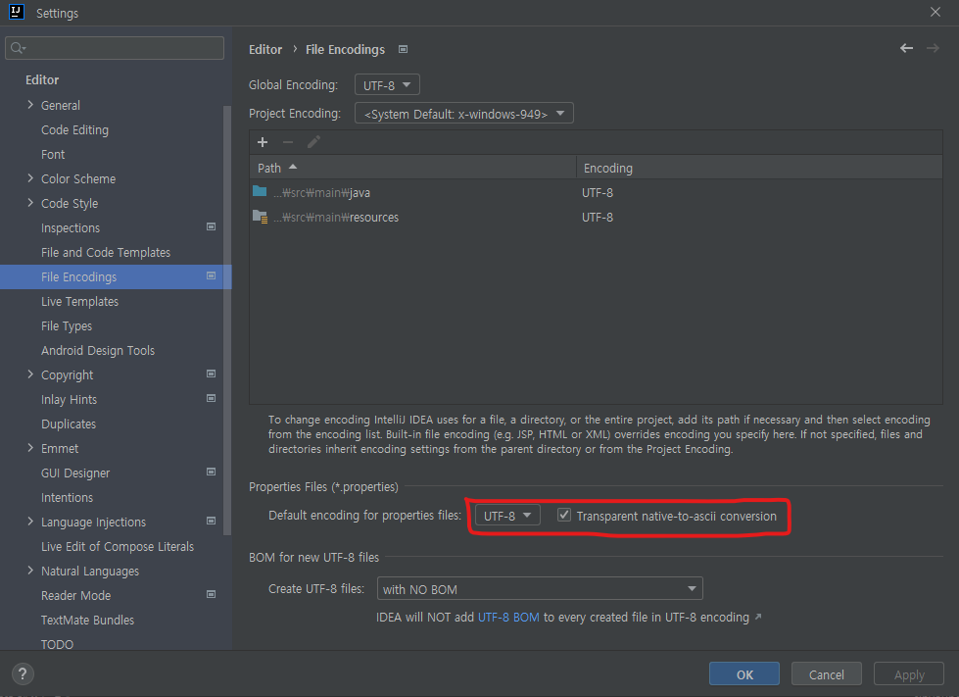Viewport: 959px width, 697px height.
Task: Select Editor heading in settings tree
Action: click(x=42, y=79)
